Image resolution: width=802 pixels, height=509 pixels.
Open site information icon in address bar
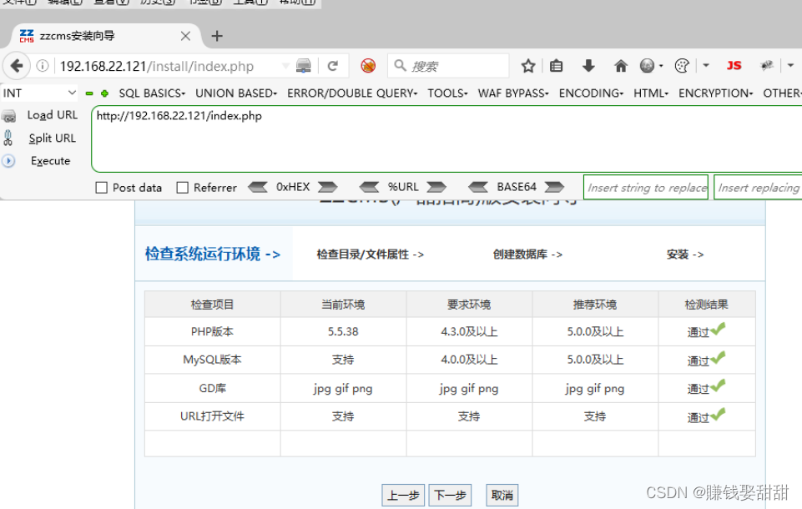43,66
